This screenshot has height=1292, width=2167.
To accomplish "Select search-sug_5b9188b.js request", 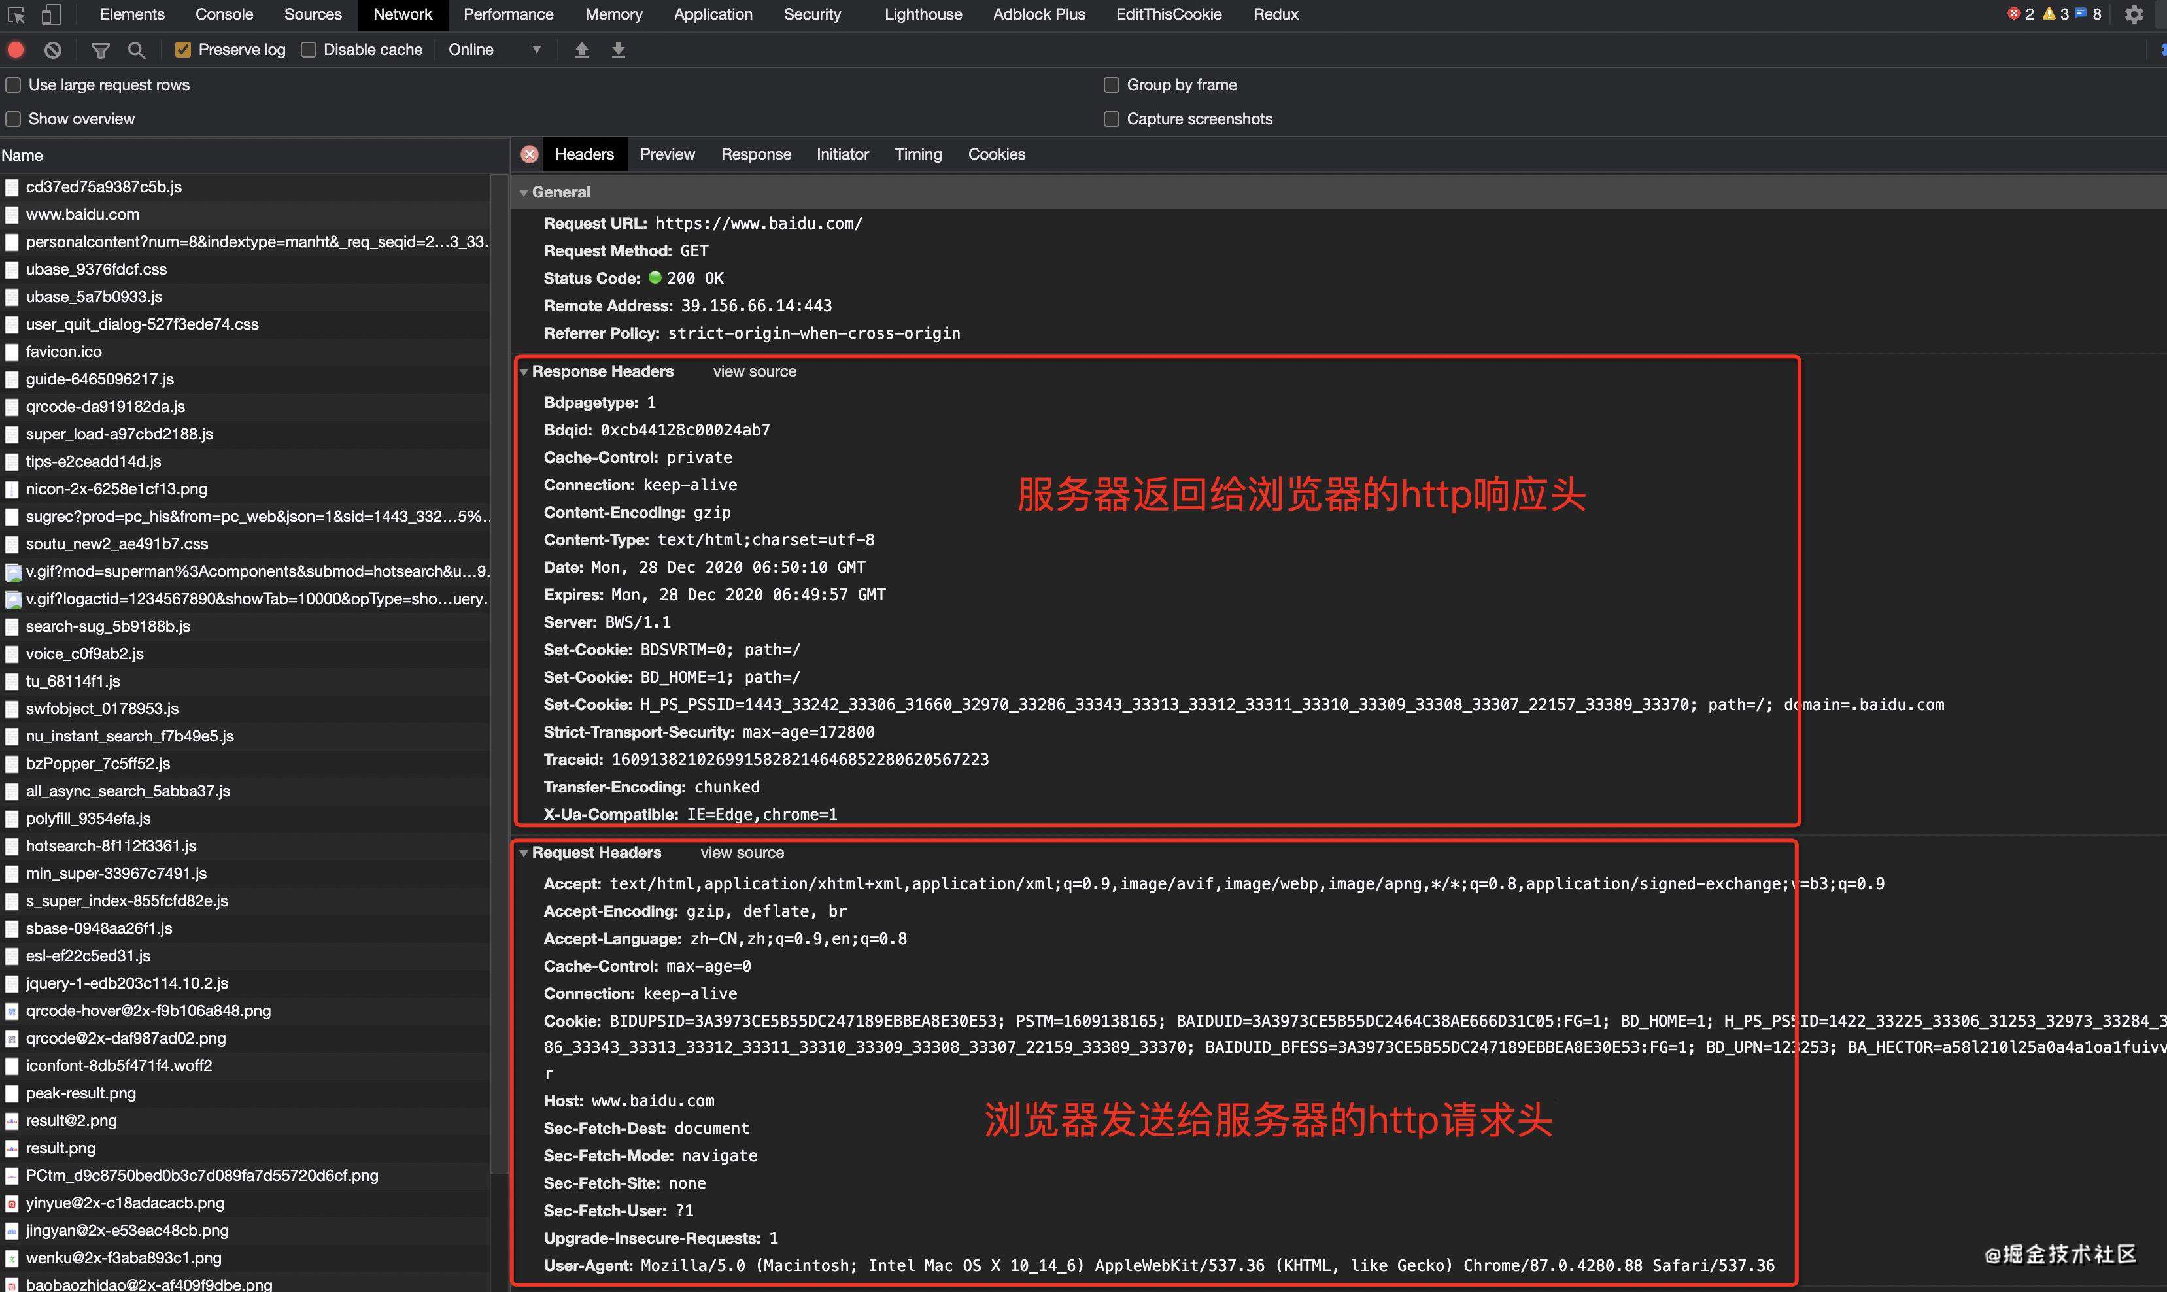I will [245, 626].
